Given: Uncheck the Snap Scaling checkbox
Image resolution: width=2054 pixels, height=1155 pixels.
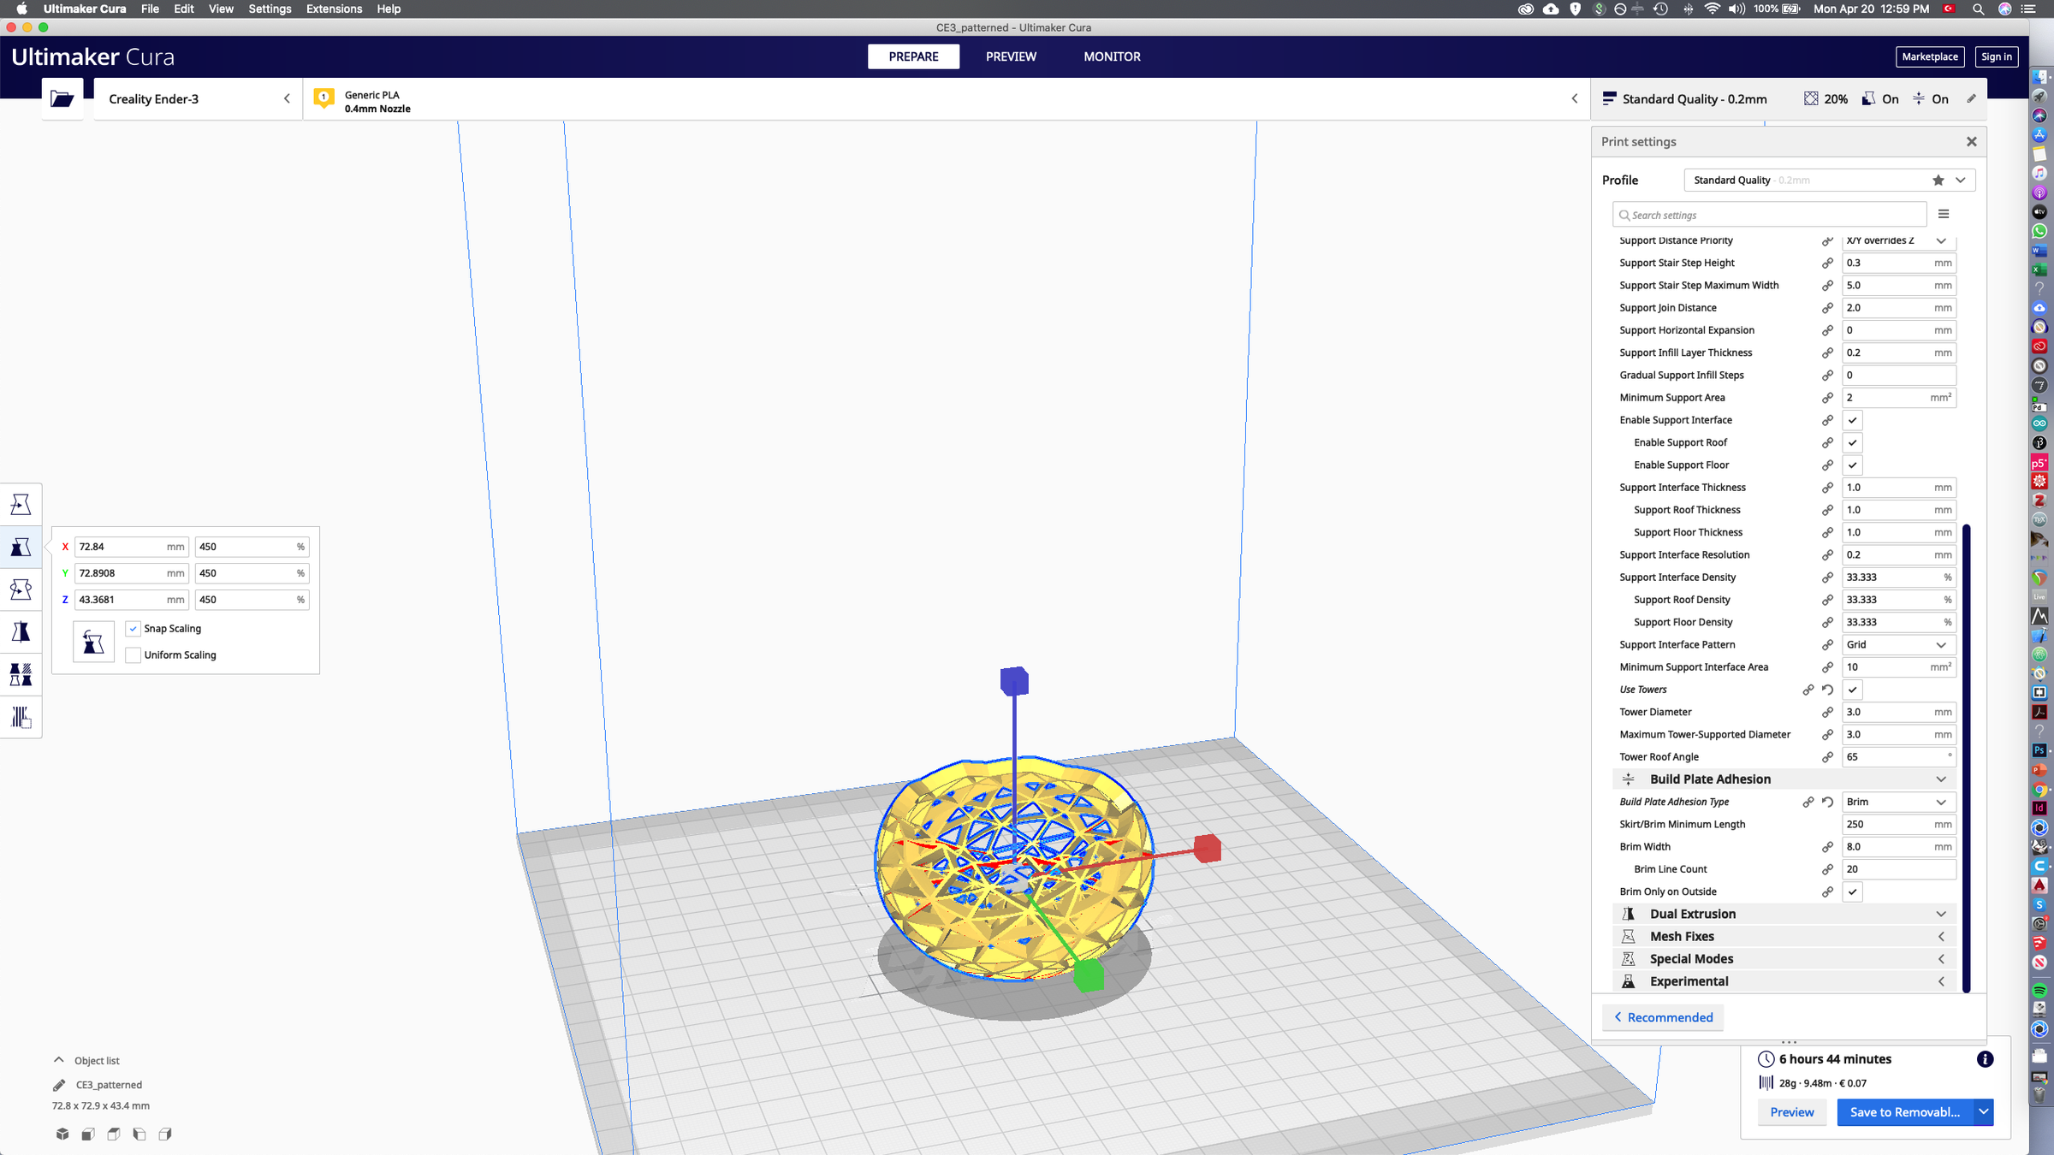Looking at the screenshot, I should pos(134,628).
